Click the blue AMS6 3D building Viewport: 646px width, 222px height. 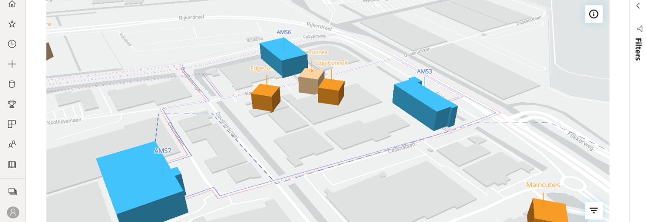coord(284,57)
